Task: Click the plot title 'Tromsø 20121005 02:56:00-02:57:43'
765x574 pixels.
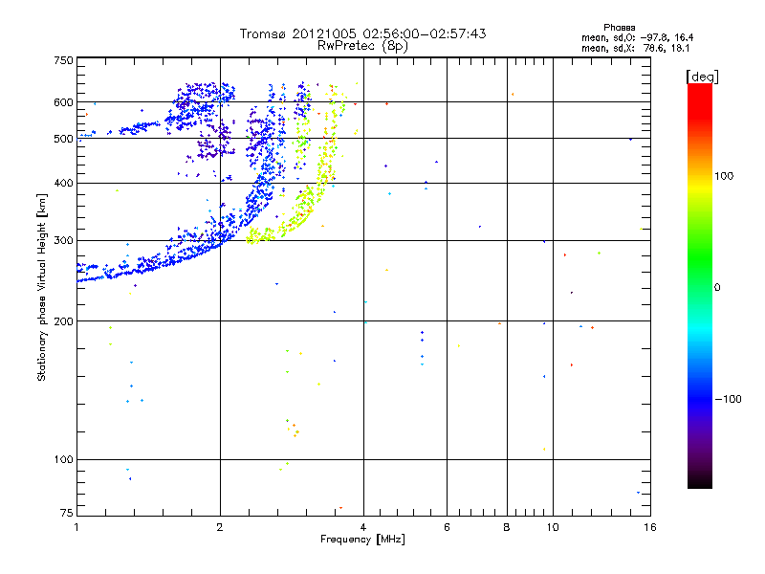Action: point(362,33)
